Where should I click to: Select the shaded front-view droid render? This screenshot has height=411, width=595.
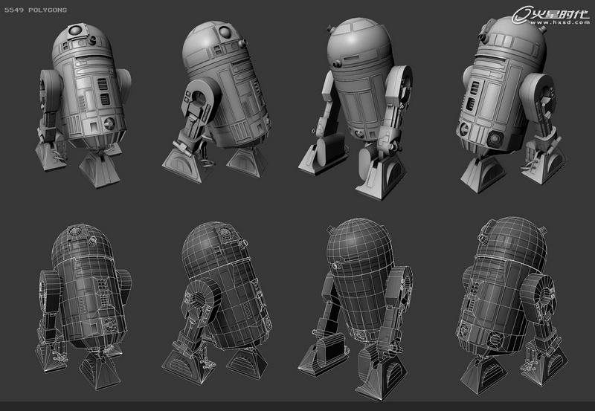pyautogui.click(x=83, y=106)
